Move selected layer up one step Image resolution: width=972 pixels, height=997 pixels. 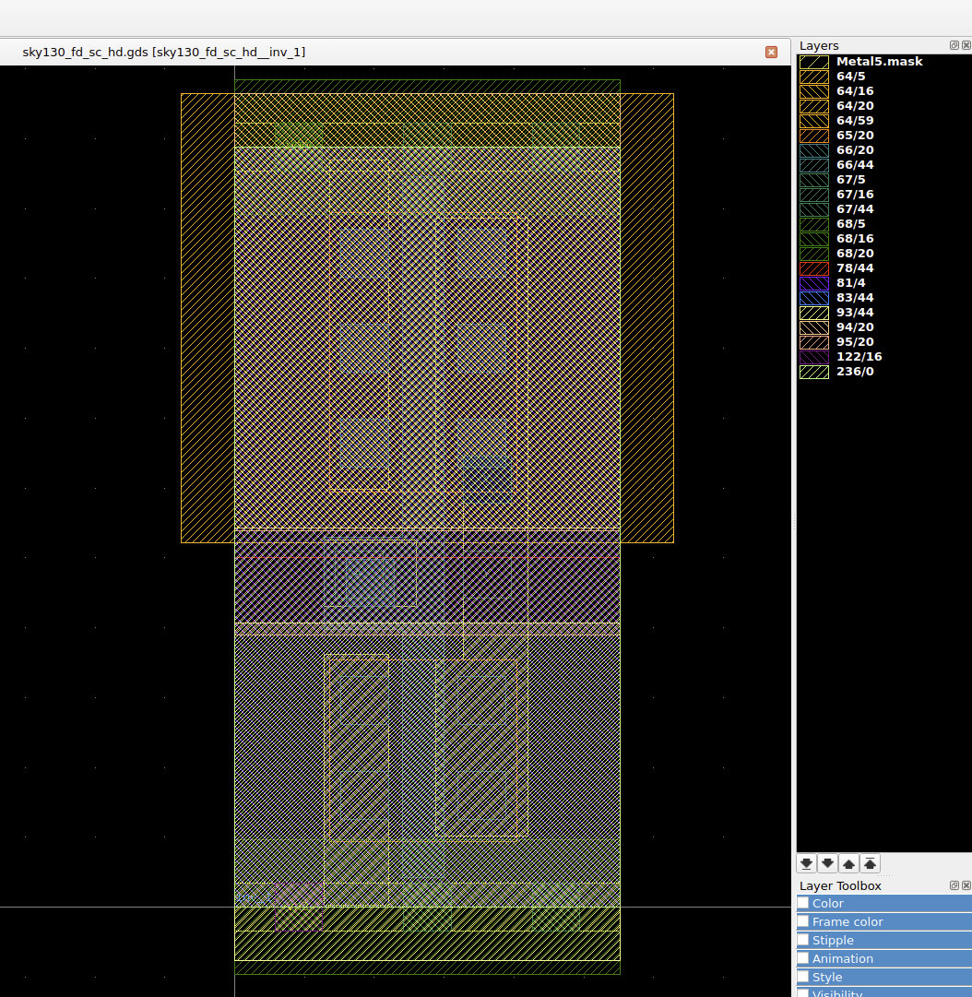click(x=848, y=864)
